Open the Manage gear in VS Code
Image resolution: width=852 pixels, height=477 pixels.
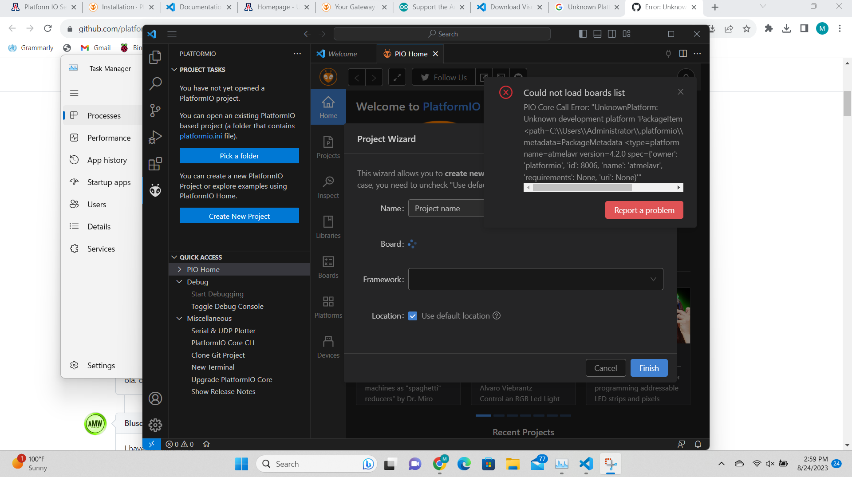point(155,425)
